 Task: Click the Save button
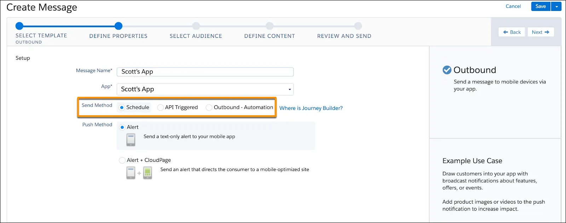click(x=541, y=6)
